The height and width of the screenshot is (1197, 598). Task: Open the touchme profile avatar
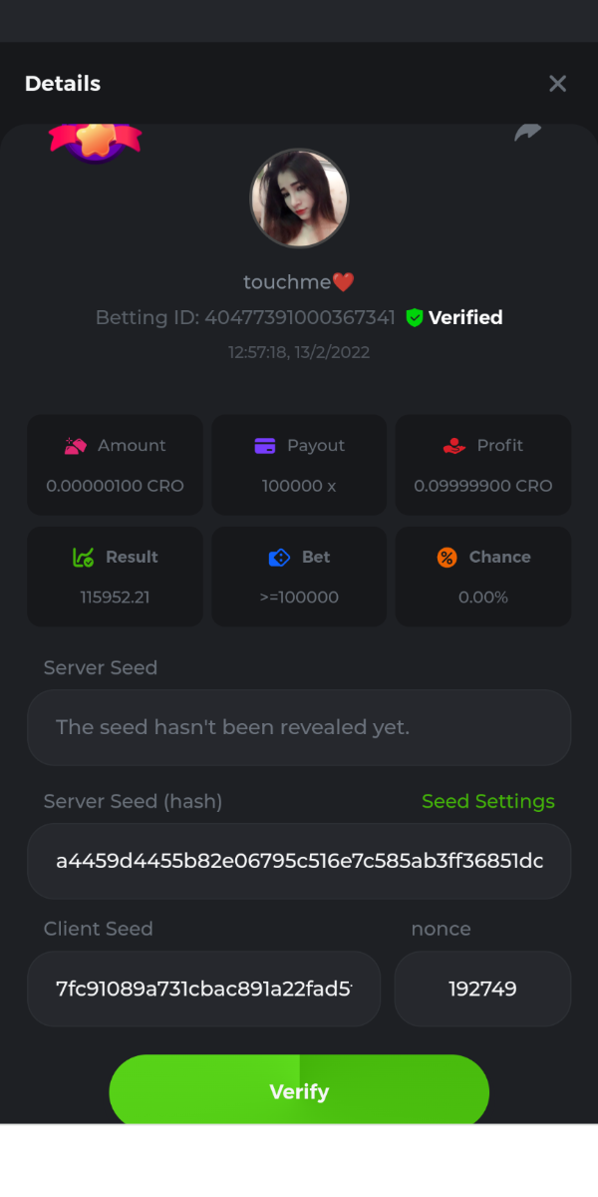(299, 199)
